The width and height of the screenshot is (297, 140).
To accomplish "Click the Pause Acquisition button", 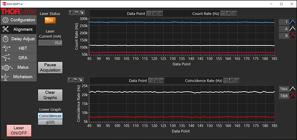I will 50,67.
